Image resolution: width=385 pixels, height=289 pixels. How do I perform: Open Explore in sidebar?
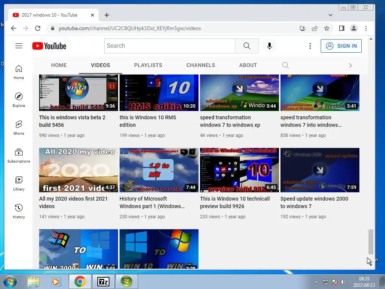point(19,100)
